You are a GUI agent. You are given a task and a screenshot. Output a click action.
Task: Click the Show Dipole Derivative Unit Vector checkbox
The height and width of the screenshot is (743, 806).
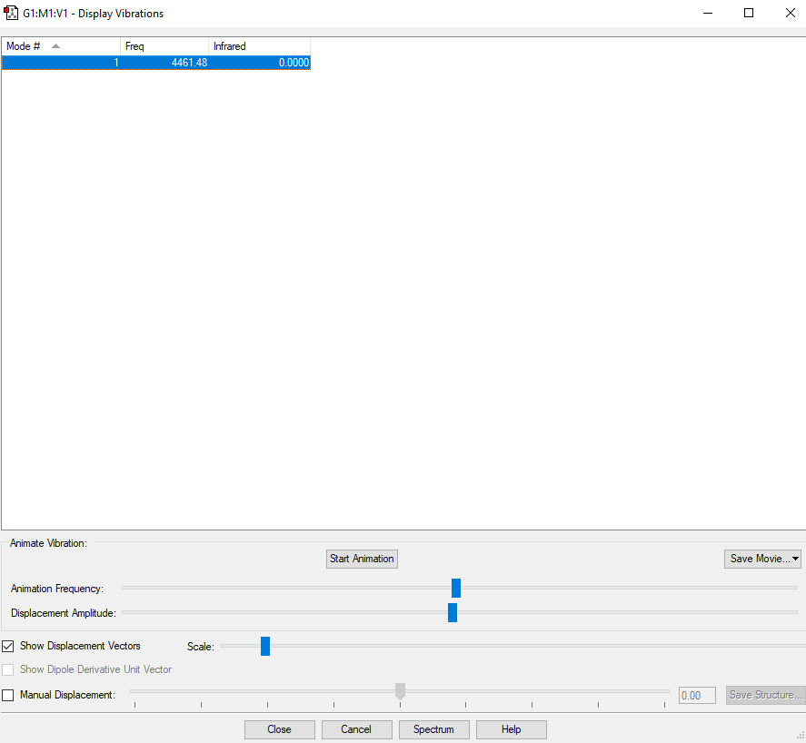point(7,669)
